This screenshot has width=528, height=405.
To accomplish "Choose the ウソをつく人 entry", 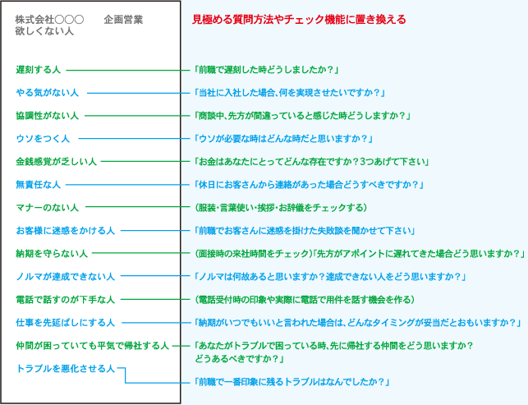I will (43, 139).
